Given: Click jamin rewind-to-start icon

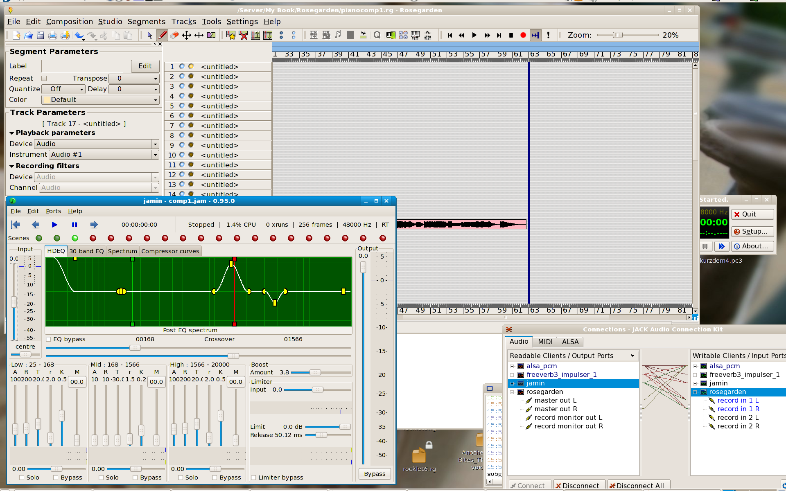Looking at the screenshot, I should coord(16,225).
